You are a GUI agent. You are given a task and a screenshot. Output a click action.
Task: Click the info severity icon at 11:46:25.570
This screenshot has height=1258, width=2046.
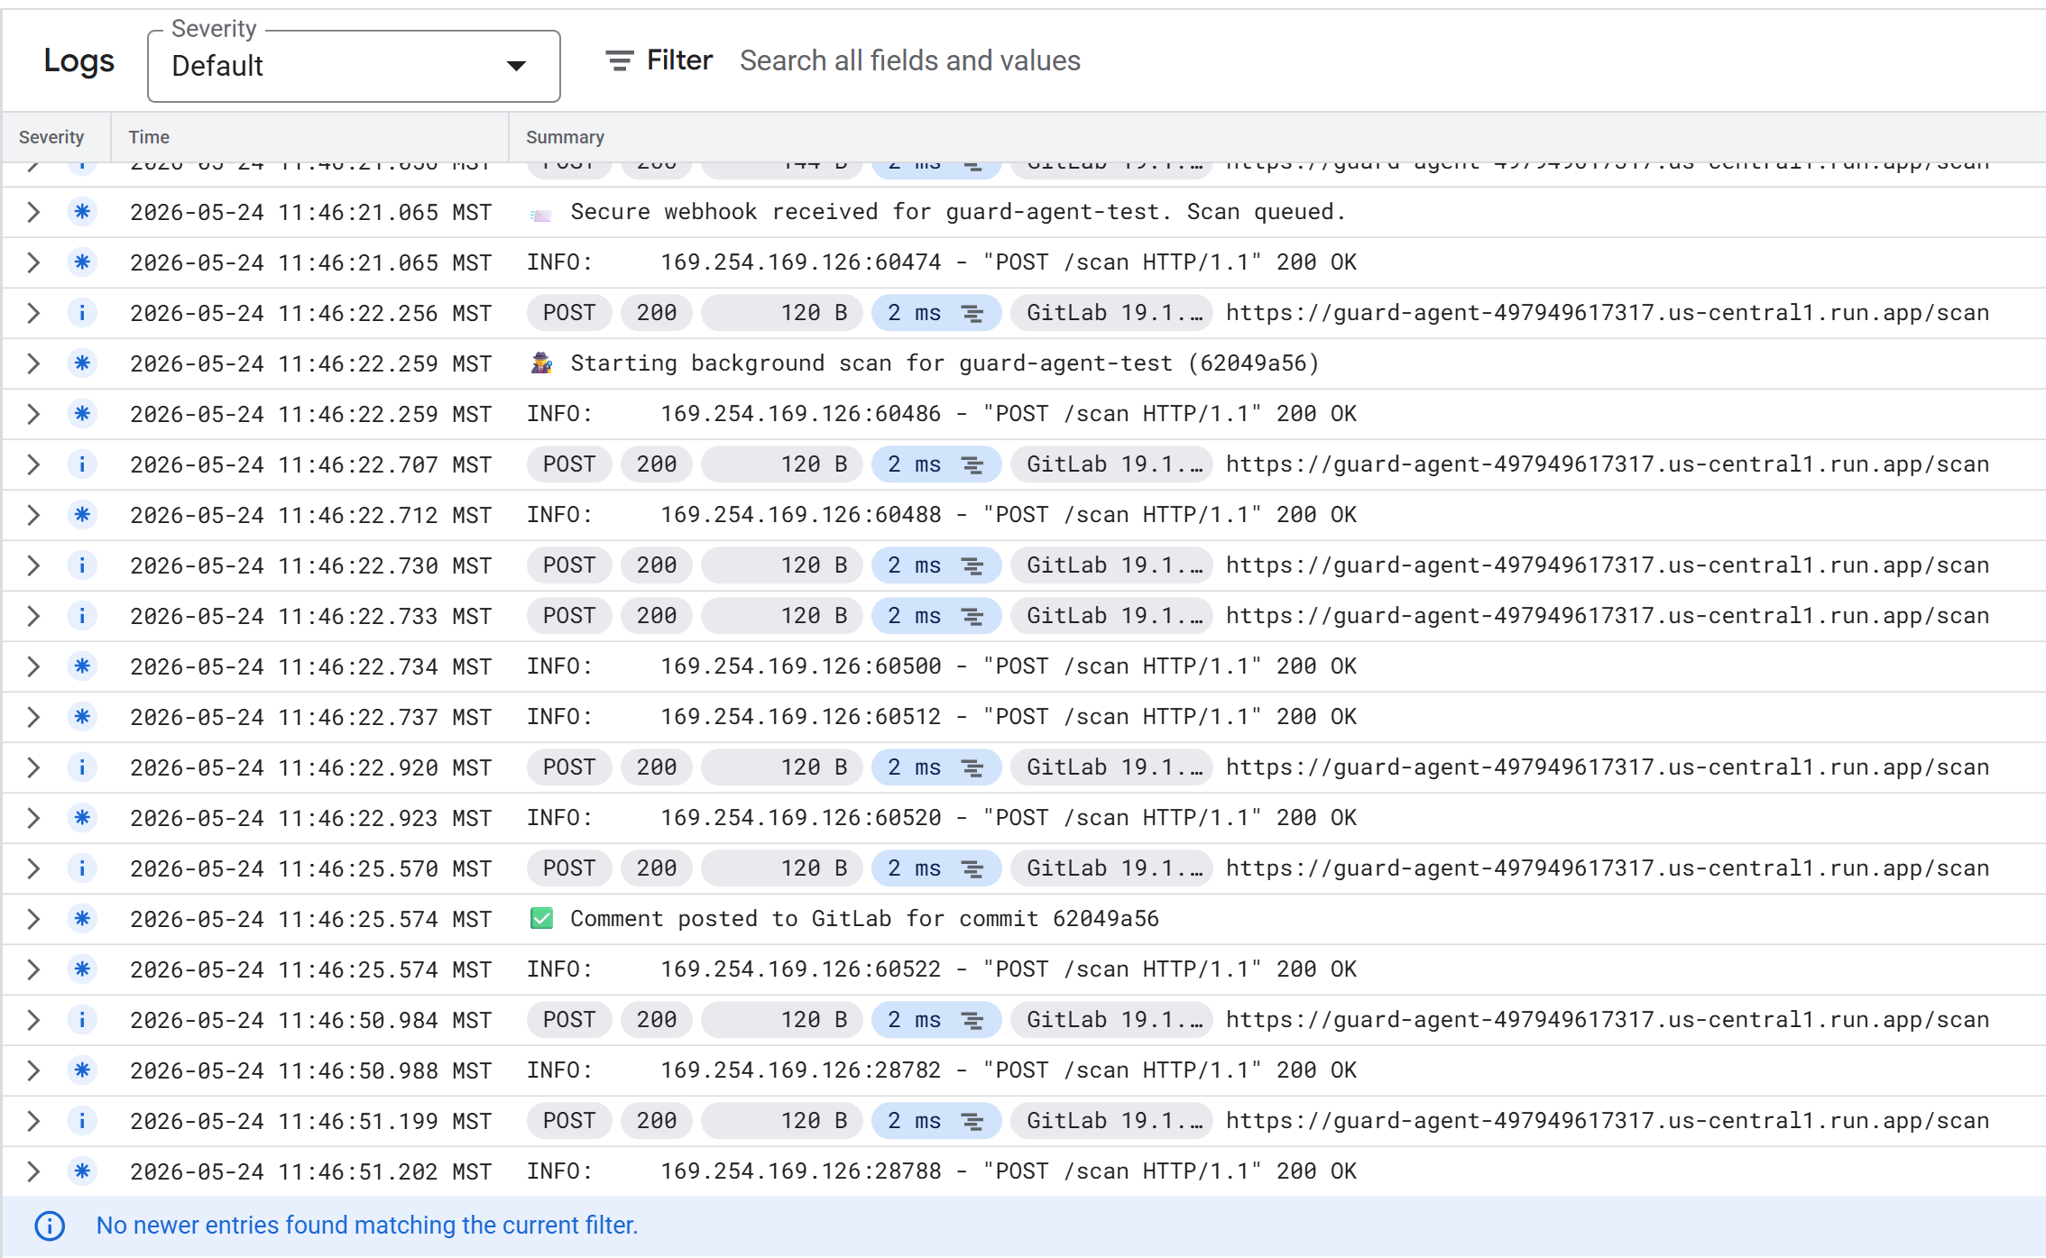[82, 868]
